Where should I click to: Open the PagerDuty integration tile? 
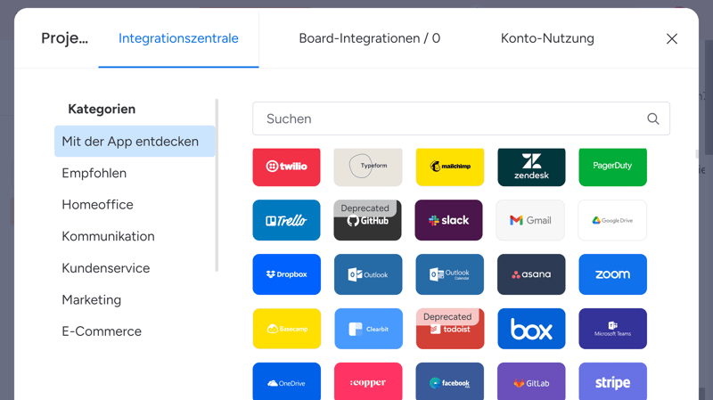(x=612, y=167)
